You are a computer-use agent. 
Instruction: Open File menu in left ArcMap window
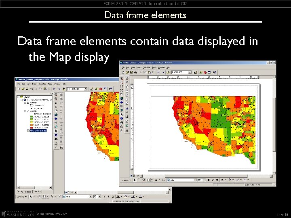point(19,84)
